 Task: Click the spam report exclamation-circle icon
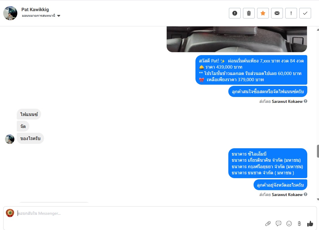tap(234, 13)
